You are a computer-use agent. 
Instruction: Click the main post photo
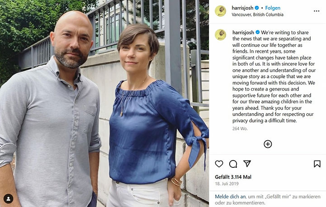pyautogui.click(x=104, y=104)
